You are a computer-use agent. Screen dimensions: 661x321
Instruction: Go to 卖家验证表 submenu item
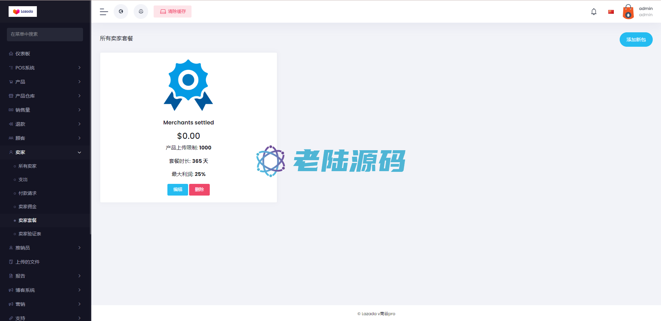pos(30,234)
